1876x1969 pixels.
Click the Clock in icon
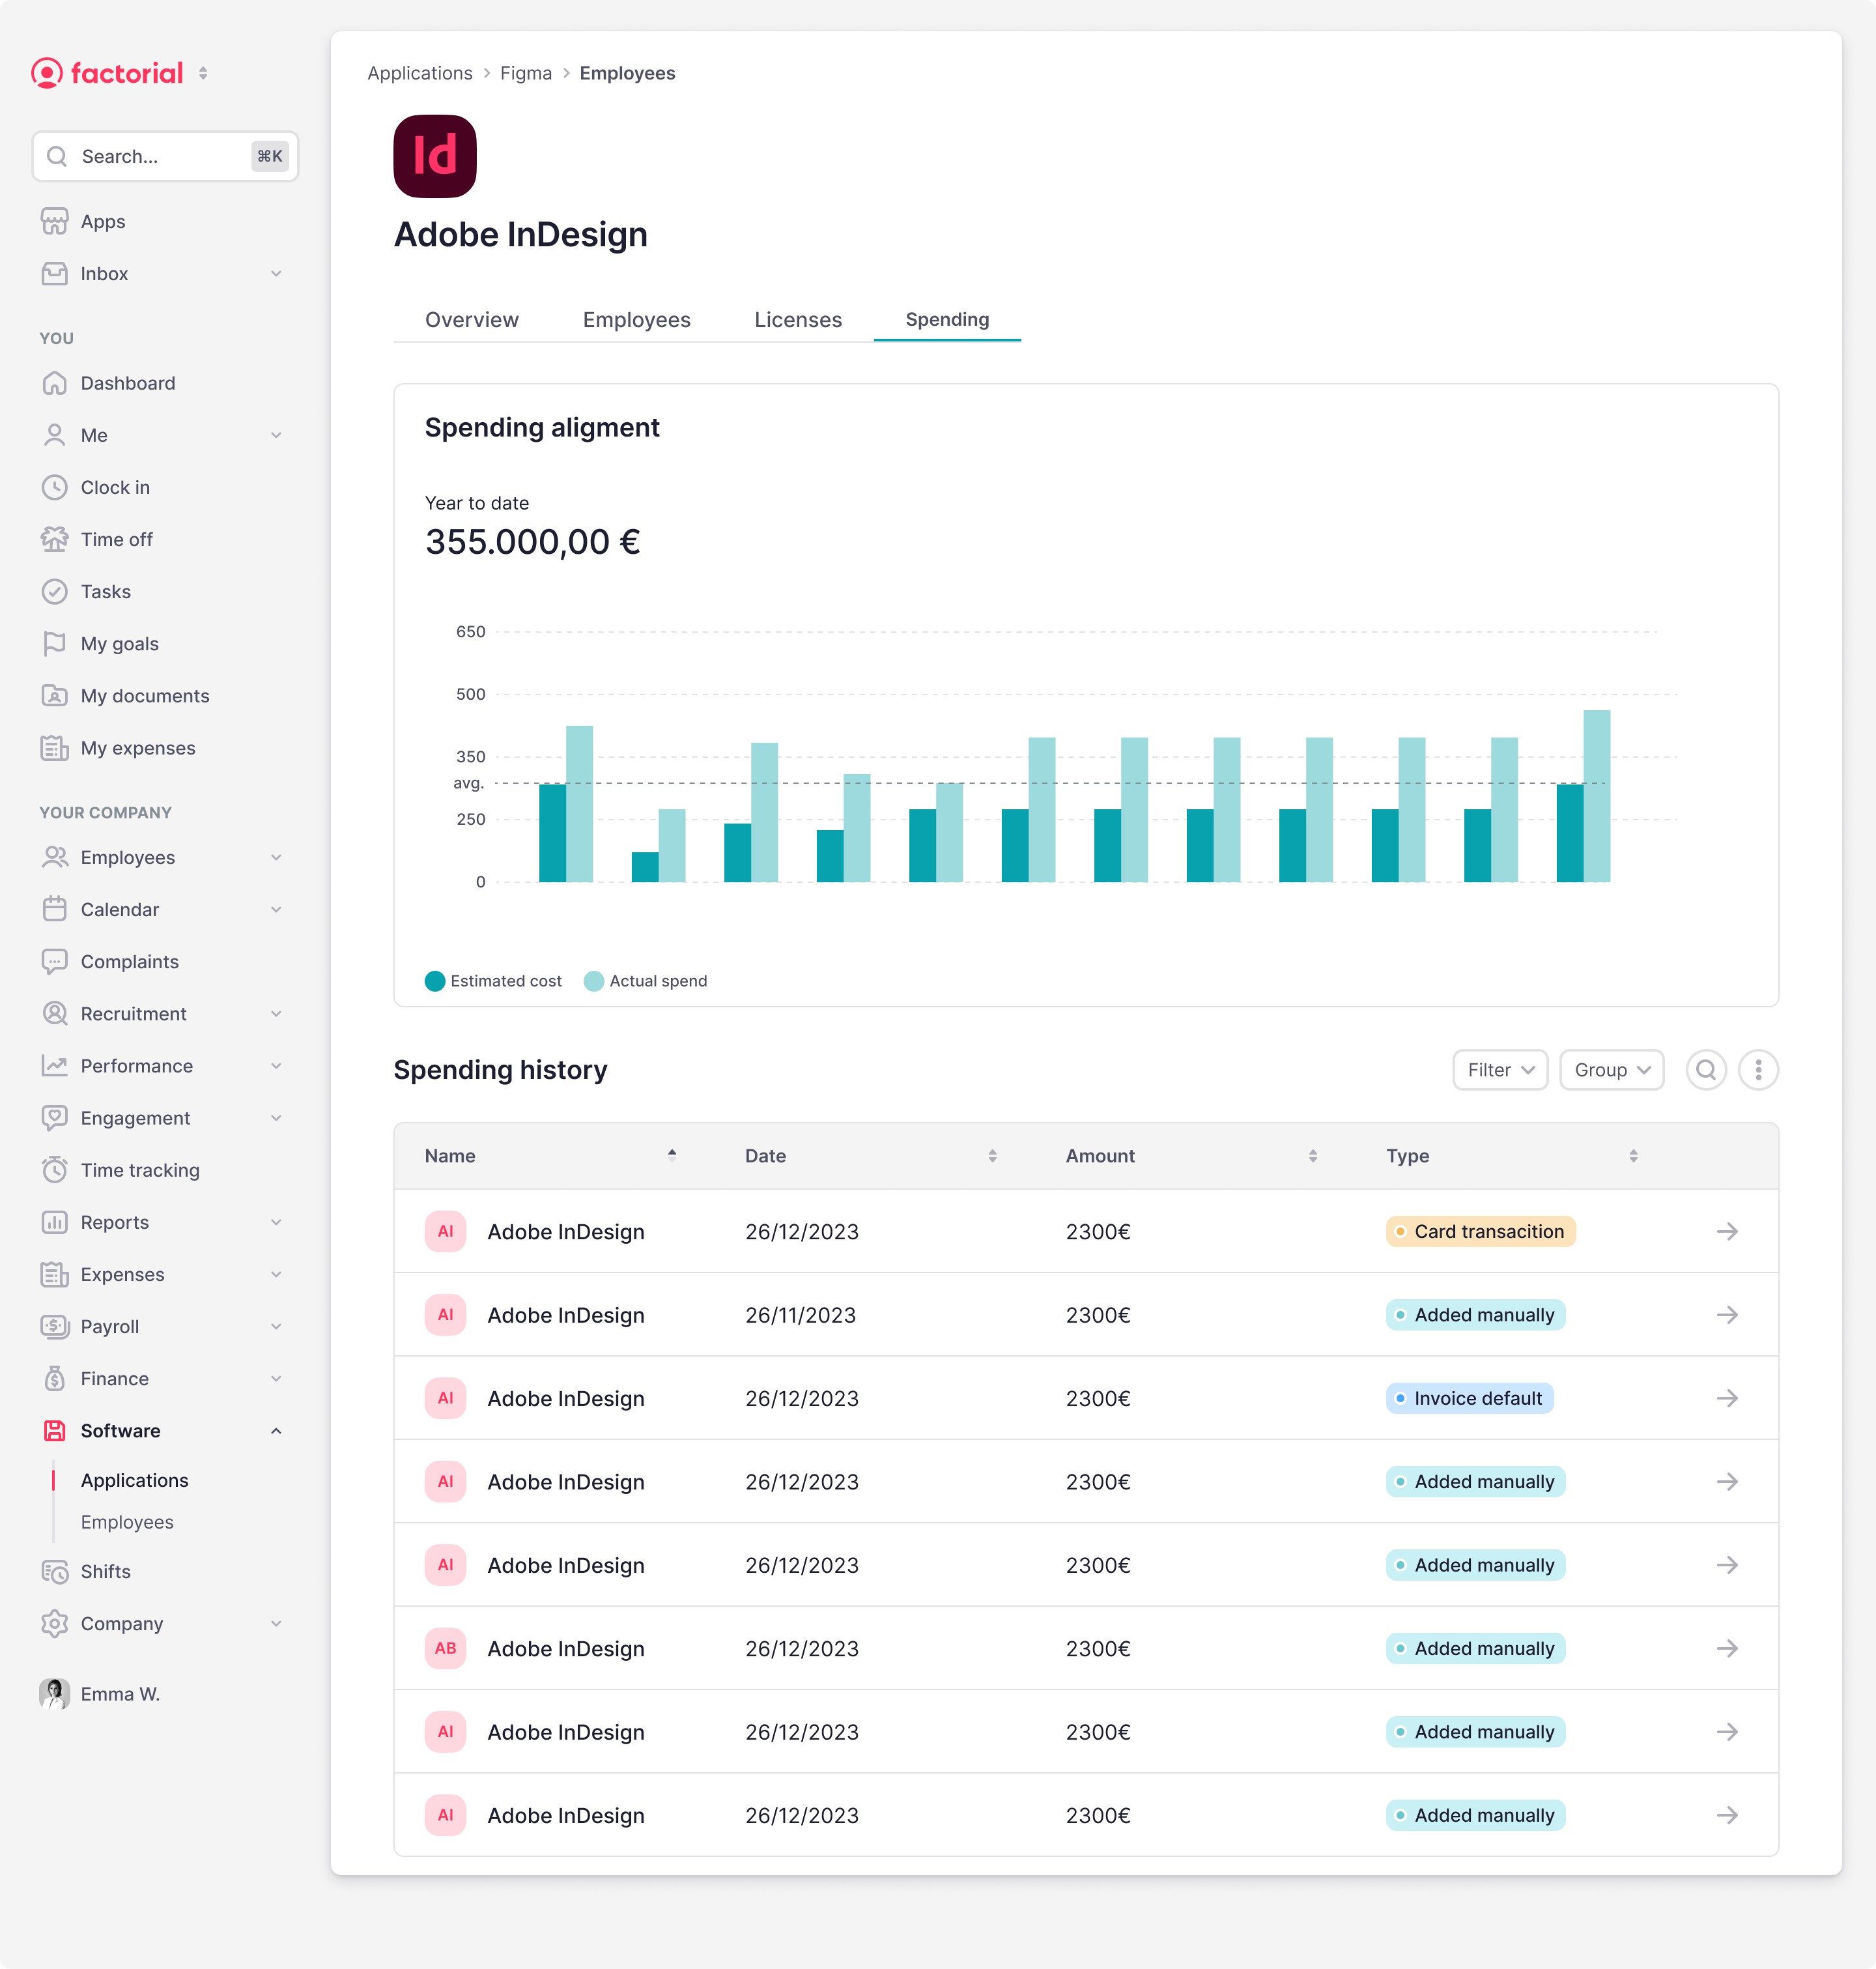click(x=54, y=487)
